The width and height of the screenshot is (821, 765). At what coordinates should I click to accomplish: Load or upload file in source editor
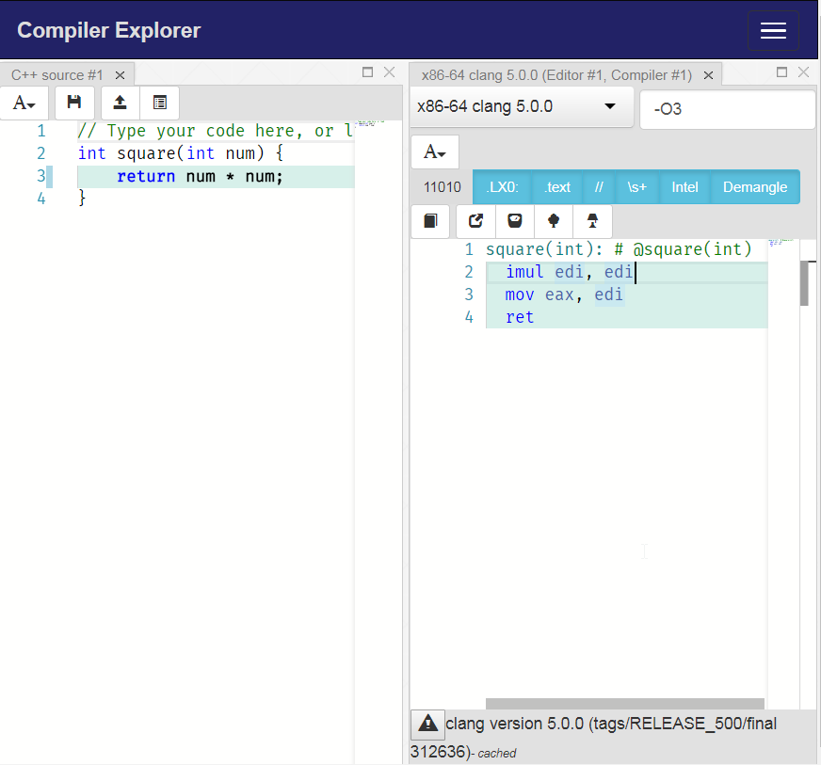[120, 103]
